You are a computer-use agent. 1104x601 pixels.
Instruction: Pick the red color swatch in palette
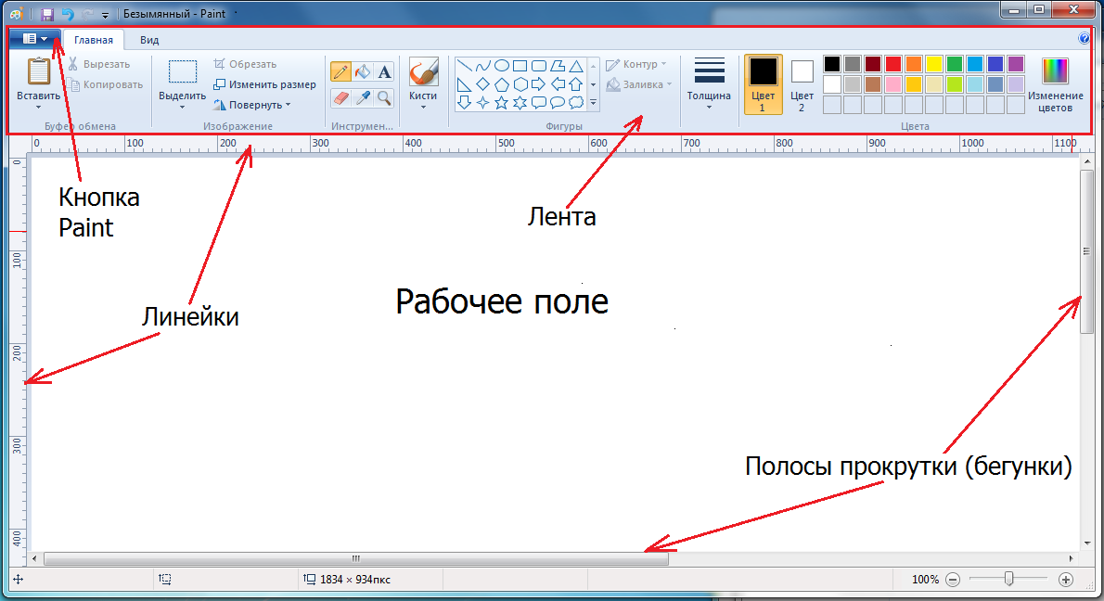click(892, 64)
